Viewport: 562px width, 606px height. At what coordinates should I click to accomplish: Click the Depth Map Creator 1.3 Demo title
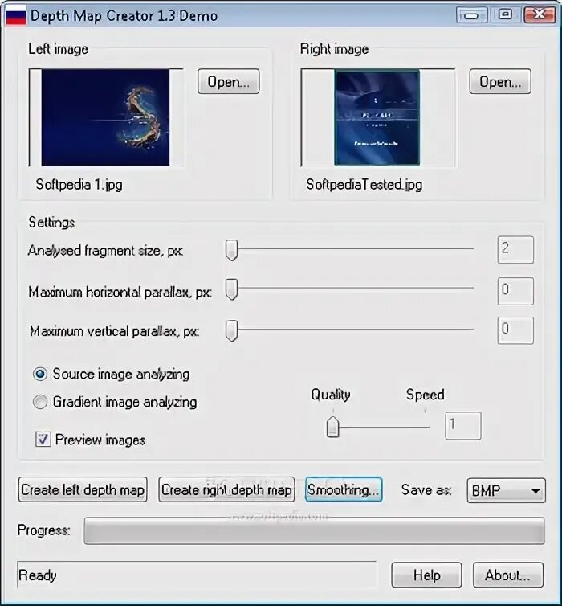tap(124, 16)
